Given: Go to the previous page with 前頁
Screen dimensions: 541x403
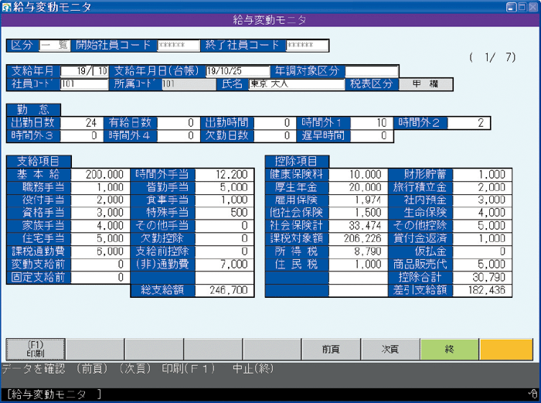Looking at the screenshot, I should click(x=331, y=349).
